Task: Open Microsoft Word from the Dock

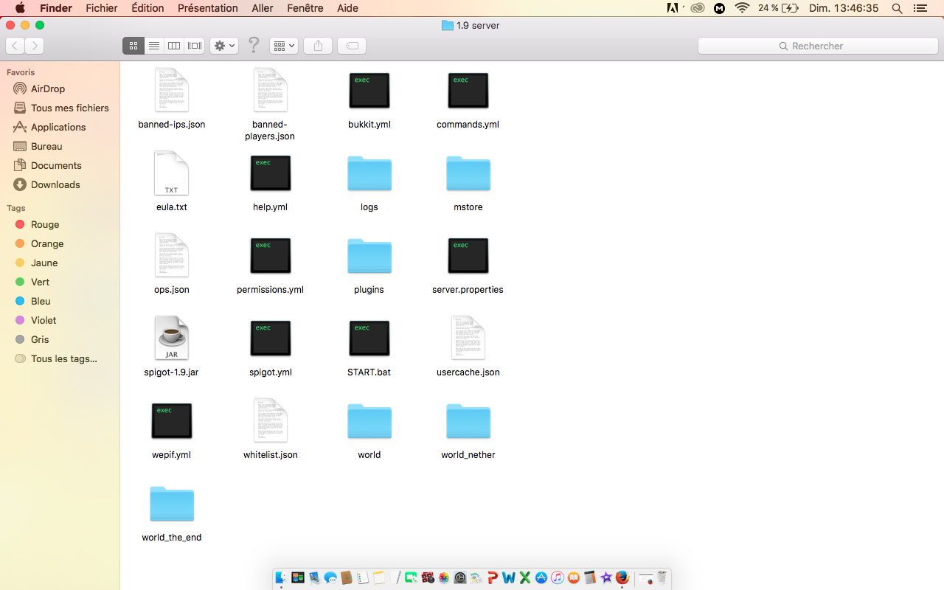Action: tap(509, 577)
